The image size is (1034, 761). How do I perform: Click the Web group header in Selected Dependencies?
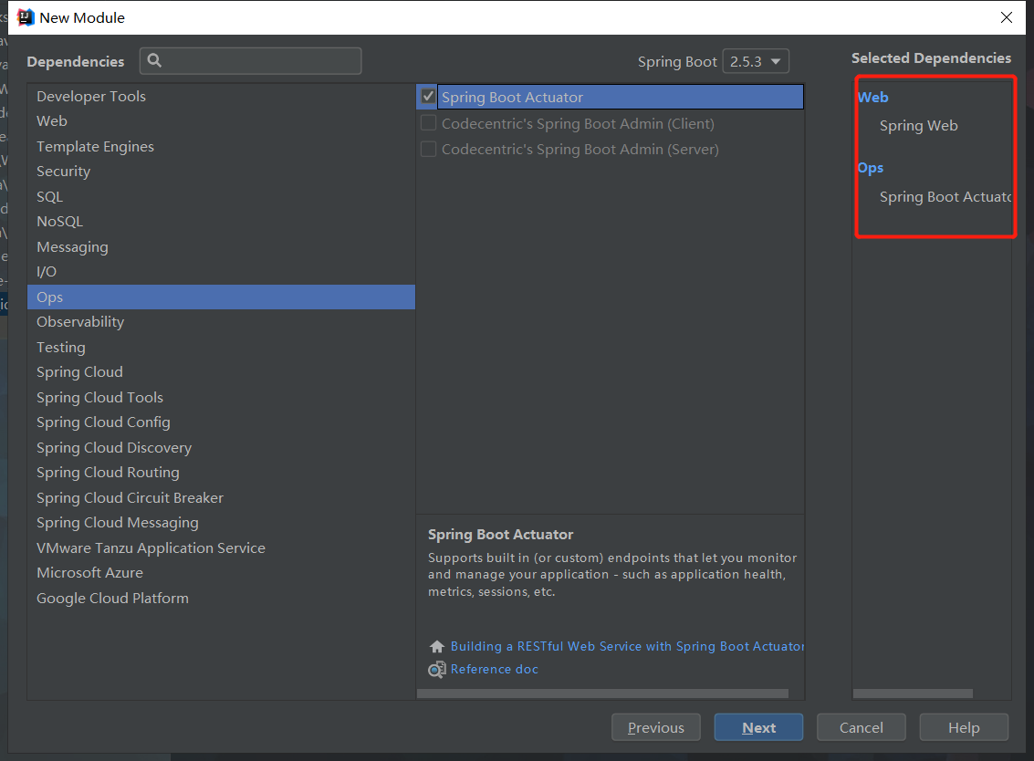tap(872, 97)
